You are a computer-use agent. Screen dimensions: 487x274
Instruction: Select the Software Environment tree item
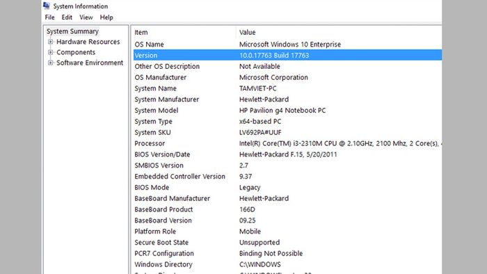coord(90,63)
